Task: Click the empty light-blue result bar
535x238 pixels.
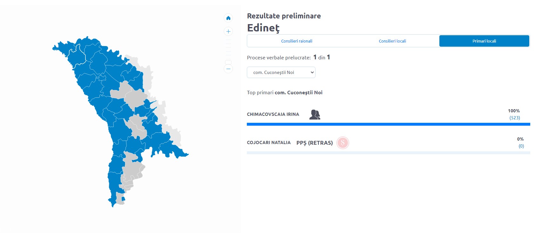Action: point(389,153)
